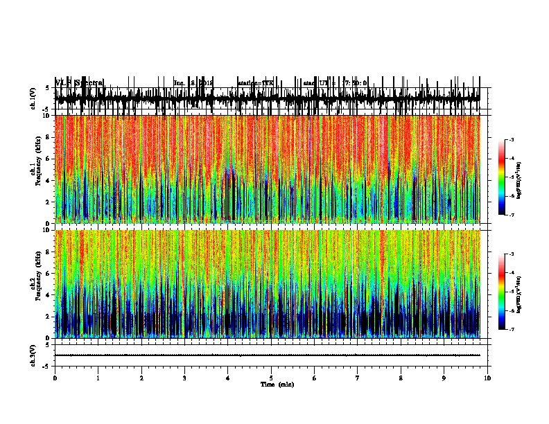Click the 1 minute tick label on time axis

(98, 378)
